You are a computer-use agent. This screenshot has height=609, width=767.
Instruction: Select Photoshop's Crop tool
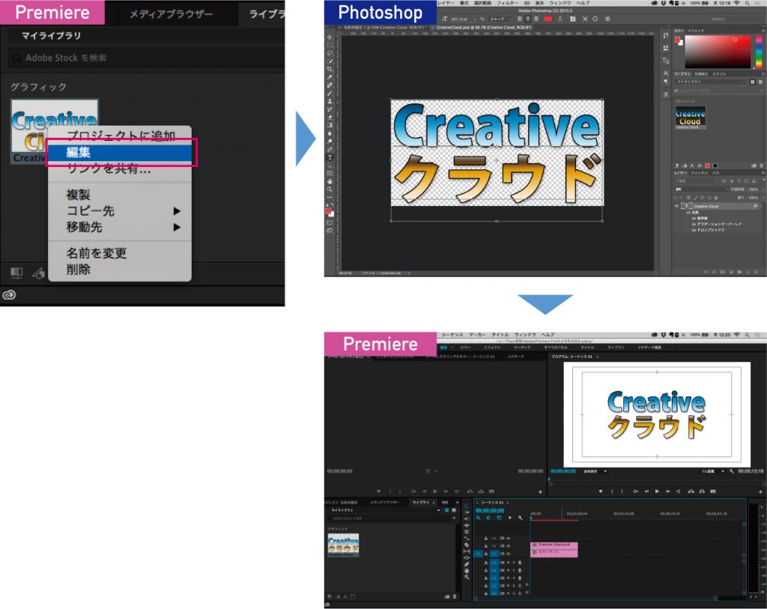(x=330, y=70)
